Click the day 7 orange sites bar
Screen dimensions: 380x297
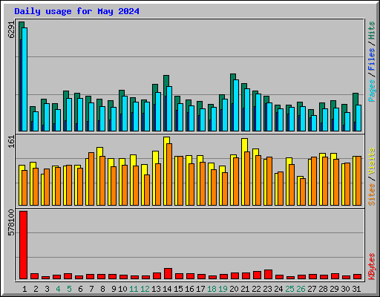coord(91,179)
